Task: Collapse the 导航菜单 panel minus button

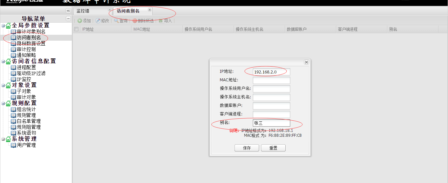Action: point(68,19)
